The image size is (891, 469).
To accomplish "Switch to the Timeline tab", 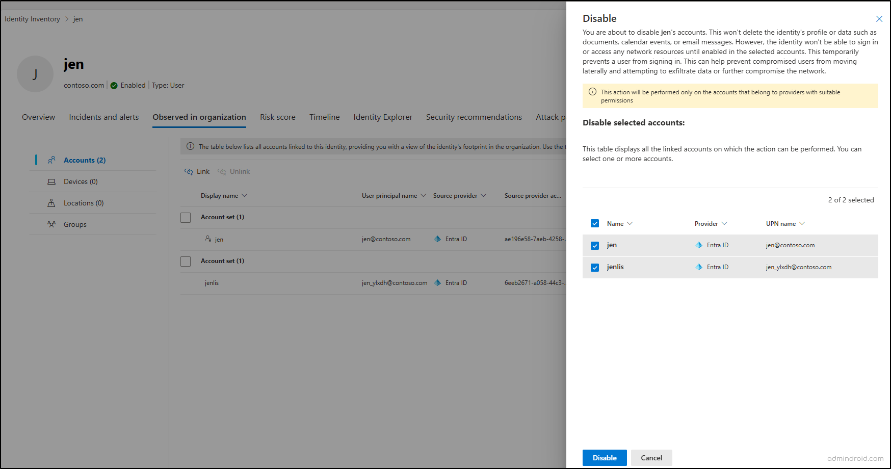I will click(x=325, y=117).
